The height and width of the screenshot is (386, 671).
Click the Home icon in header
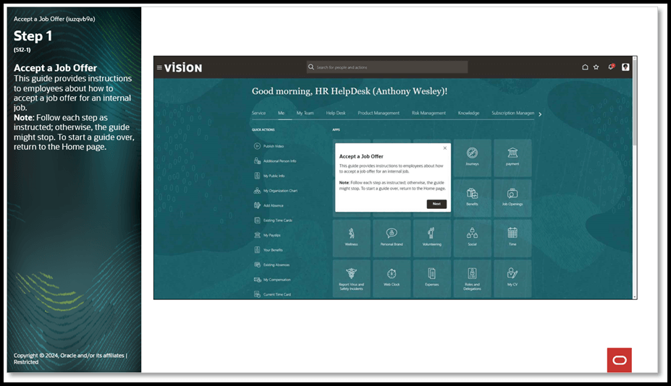(585, 67)
